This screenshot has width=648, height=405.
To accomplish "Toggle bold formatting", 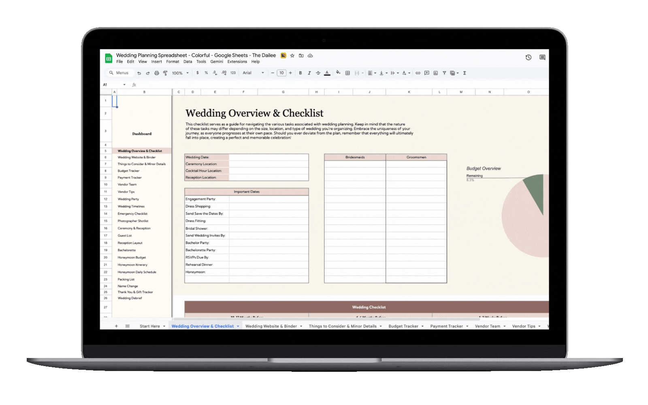I will (x=300, y=73).
